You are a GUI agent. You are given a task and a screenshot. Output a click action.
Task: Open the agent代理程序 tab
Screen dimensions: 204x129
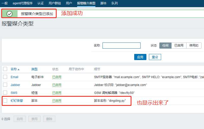(x=23, y=3)
